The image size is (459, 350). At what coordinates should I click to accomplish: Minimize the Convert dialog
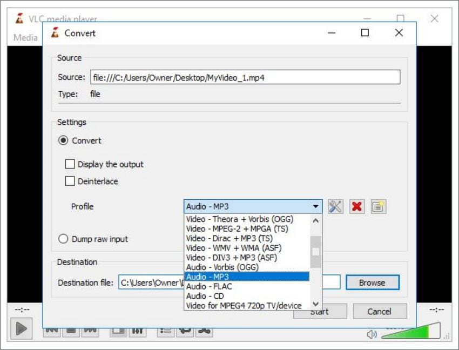coord(332,33)
